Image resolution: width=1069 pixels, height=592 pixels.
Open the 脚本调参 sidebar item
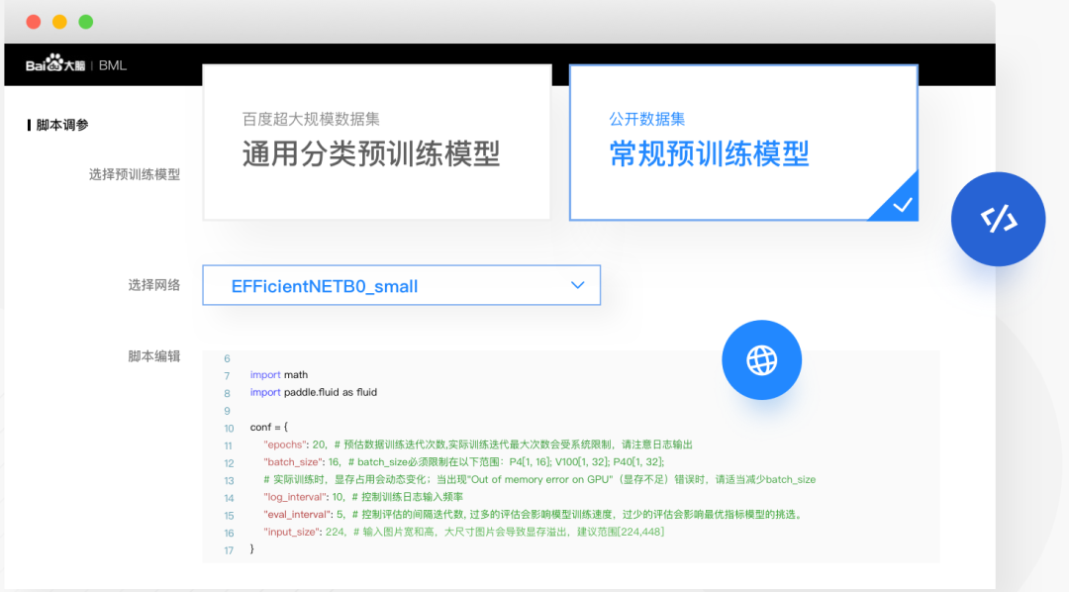coord(58,125)
